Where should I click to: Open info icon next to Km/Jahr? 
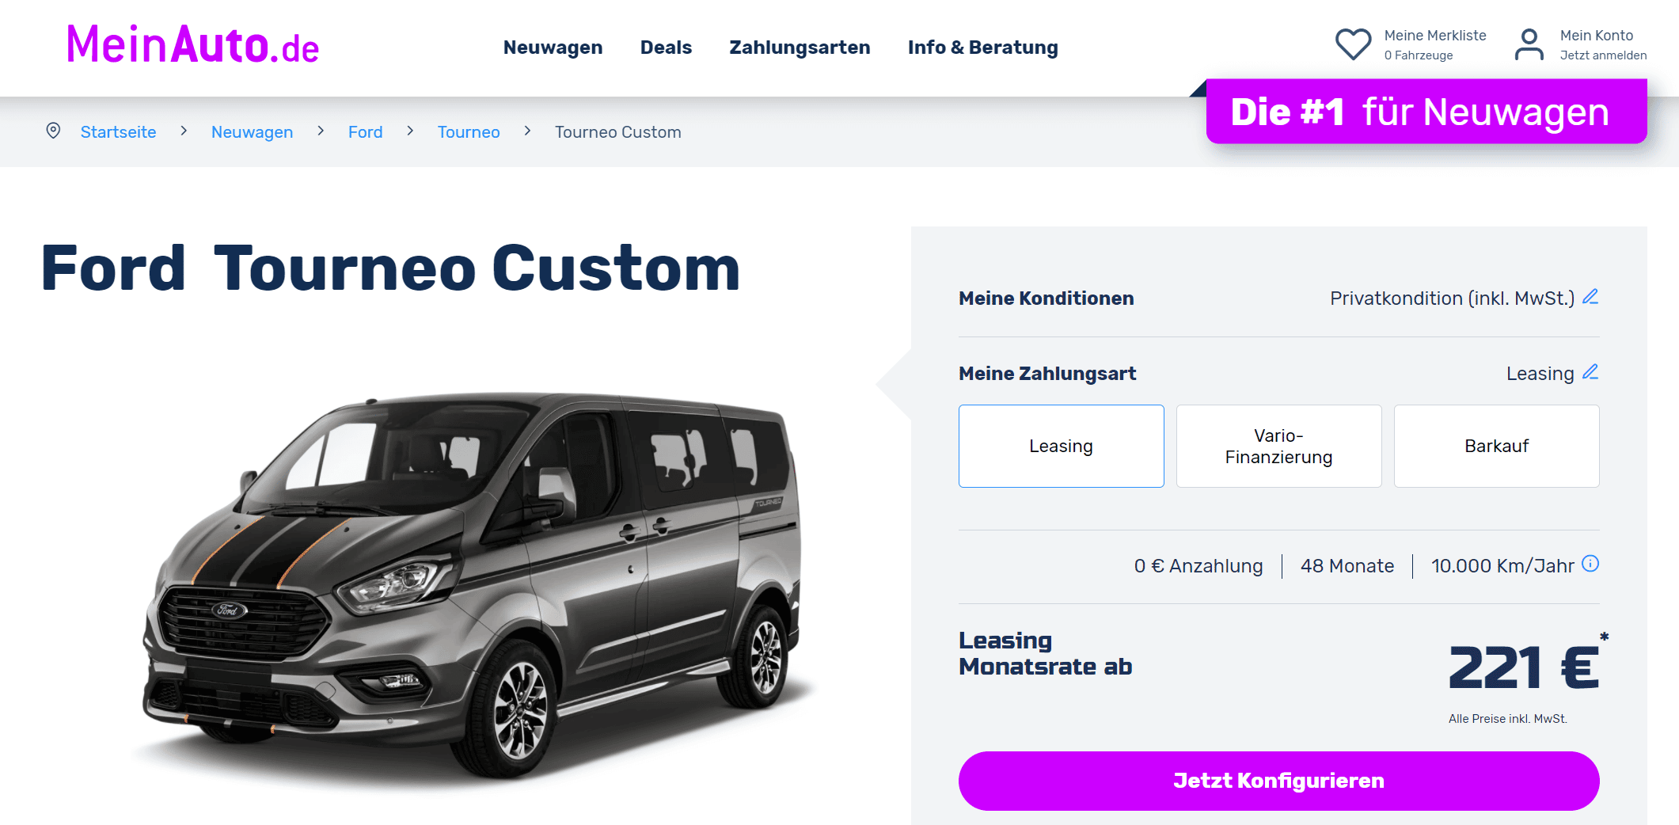pos(1590,564)
